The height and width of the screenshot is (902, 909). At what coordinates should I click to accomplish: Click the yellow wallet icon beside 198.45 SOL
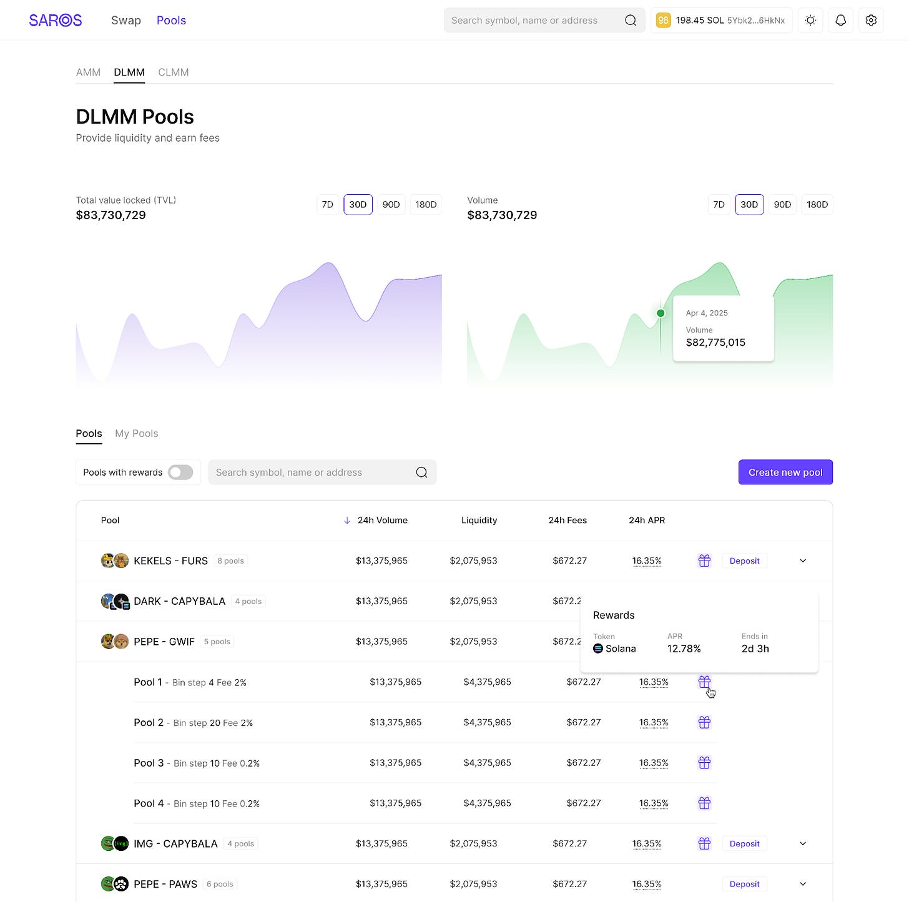tap(663, 21)
